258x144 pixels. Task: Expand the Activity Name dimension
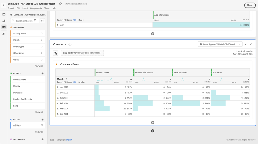point(42,33)
